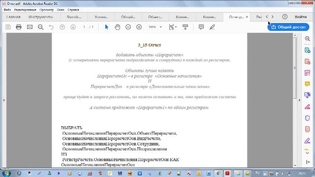Click the ВЫБРАТЬ query keyword
This screenshot has width=315, height=177.
[x=72, y=128]
